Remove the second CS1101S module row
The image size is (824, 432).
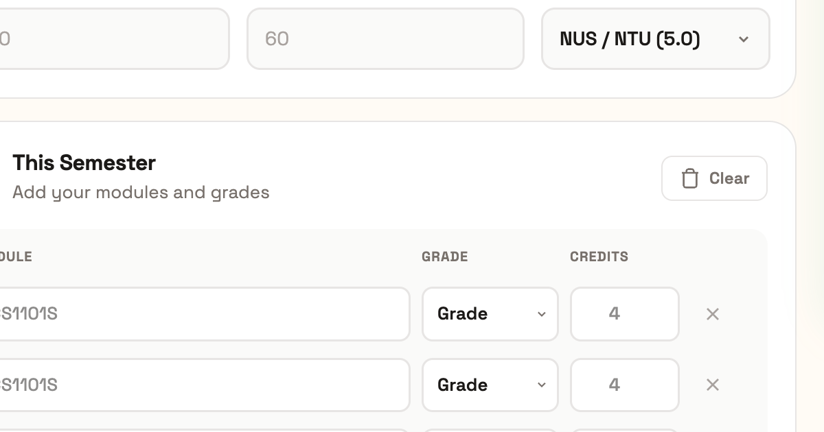[x=713, y=385]
